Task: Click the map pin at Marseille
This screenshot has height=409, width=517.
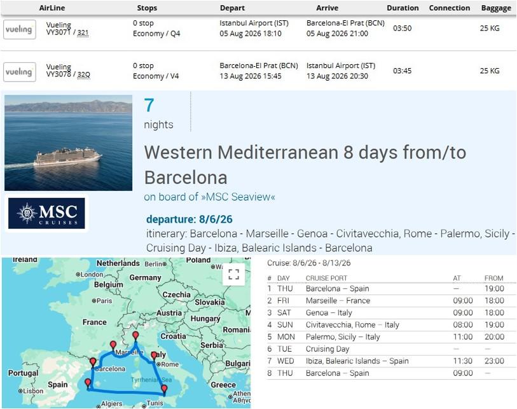Action: pyautogui.click(x=113, y=345)
